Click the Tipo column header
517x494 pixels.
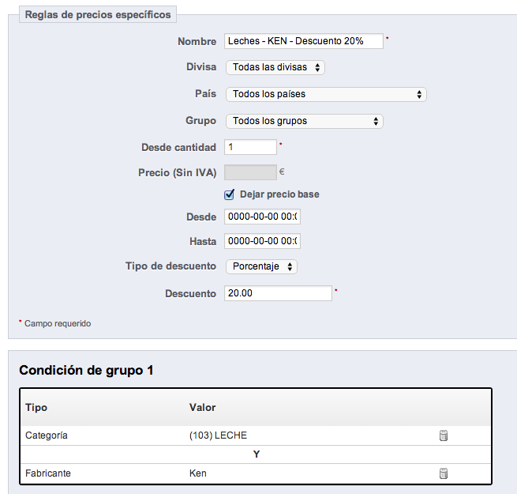point(36,408)
